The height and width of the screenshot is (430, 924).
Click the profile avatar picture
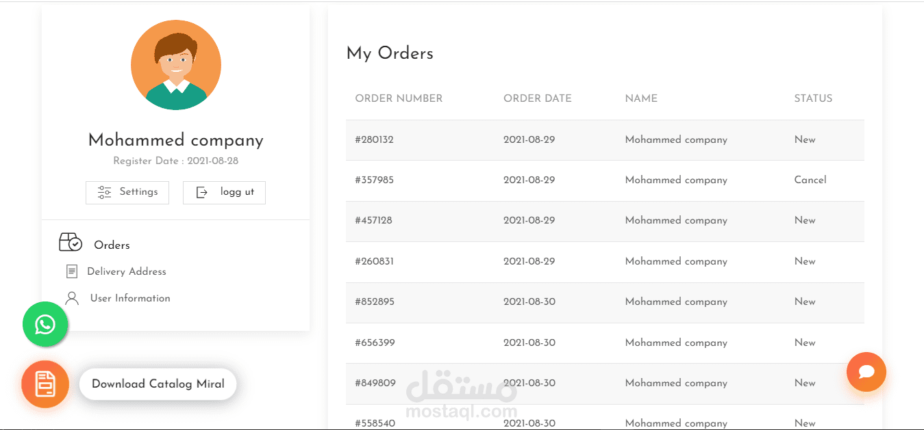coord(176,65)
